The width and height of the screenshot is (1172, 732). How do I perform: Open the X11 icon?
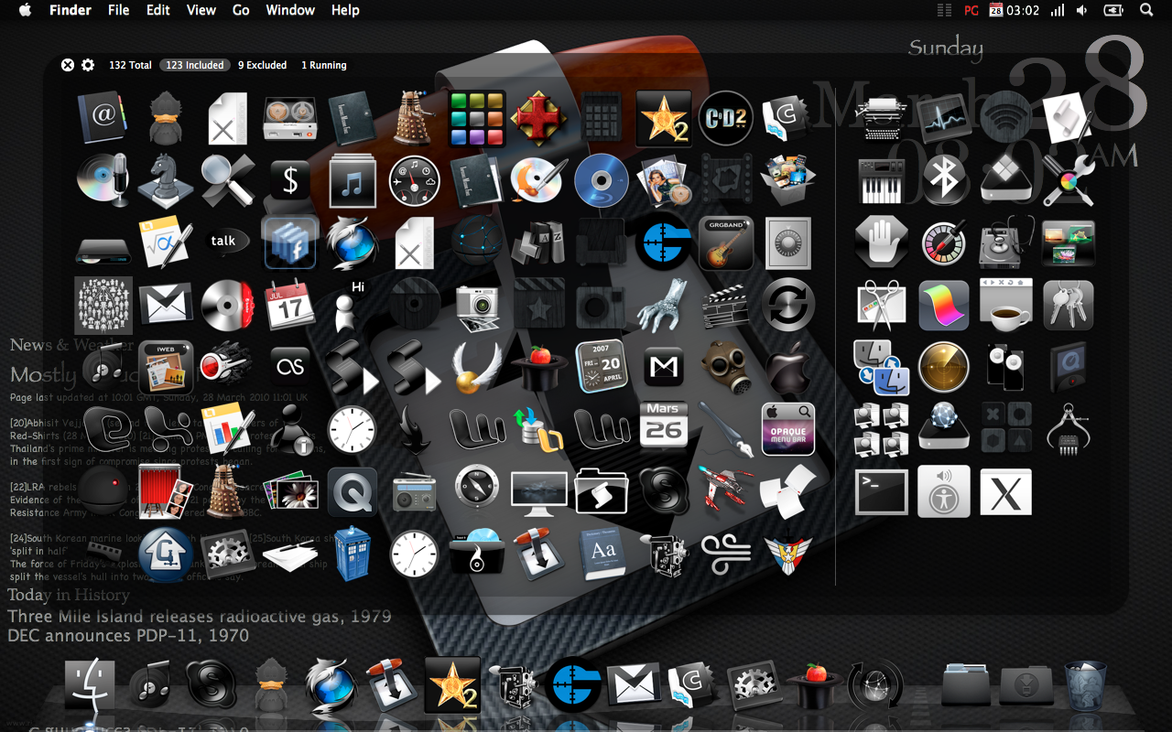point(1005,492)
